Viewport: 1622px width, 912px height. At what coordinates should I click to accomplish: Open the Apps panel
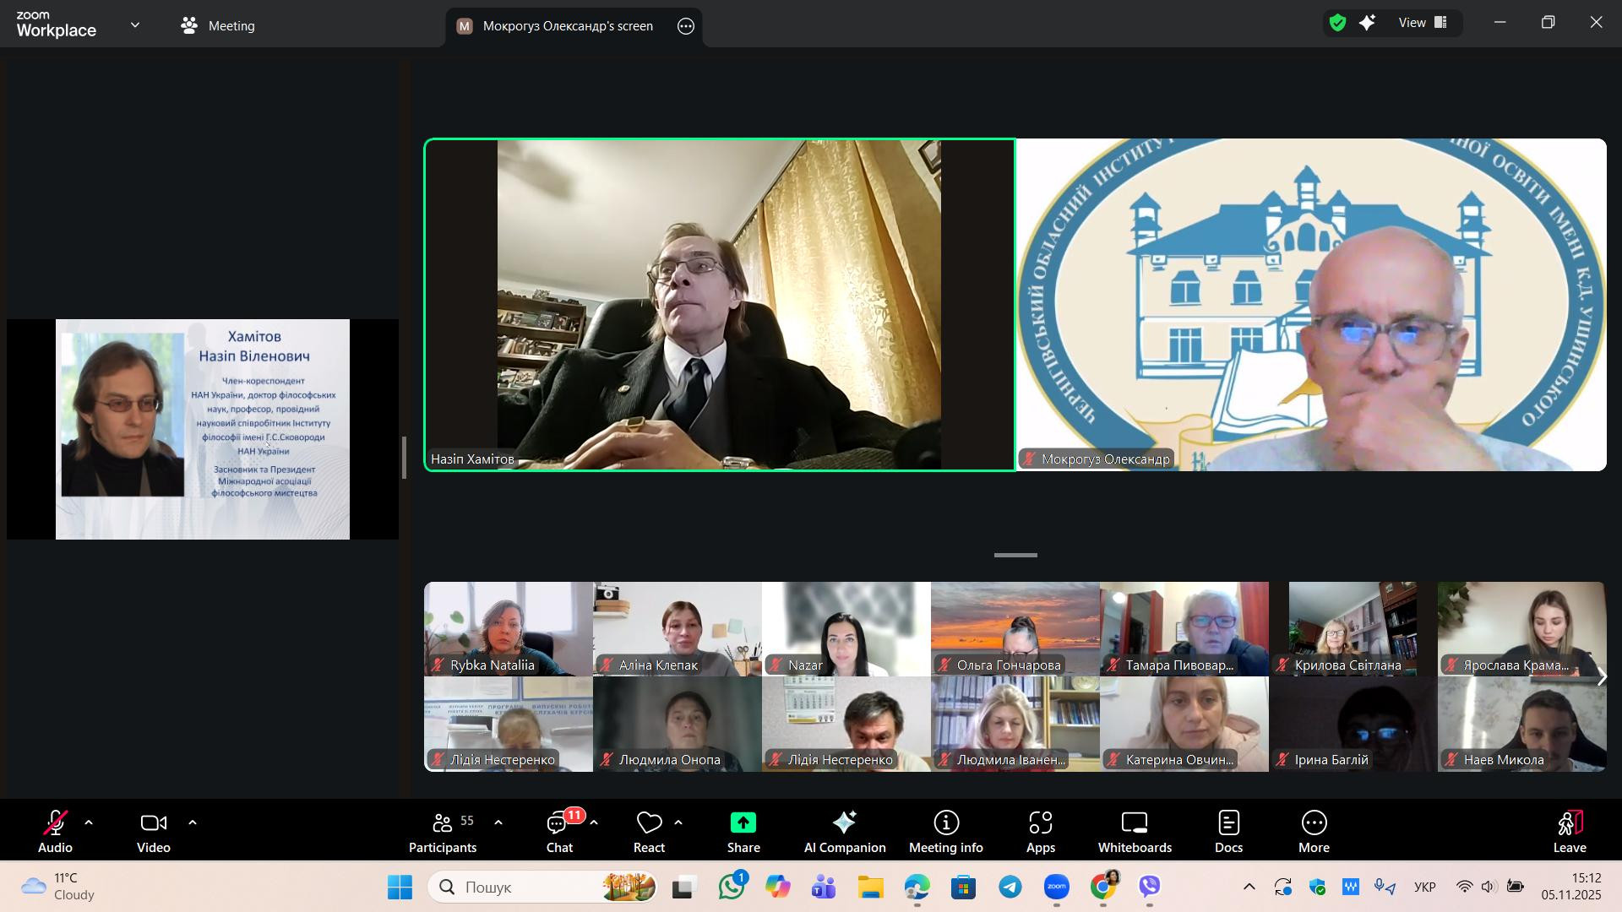pyautogui.click(x=1040, y=832)
